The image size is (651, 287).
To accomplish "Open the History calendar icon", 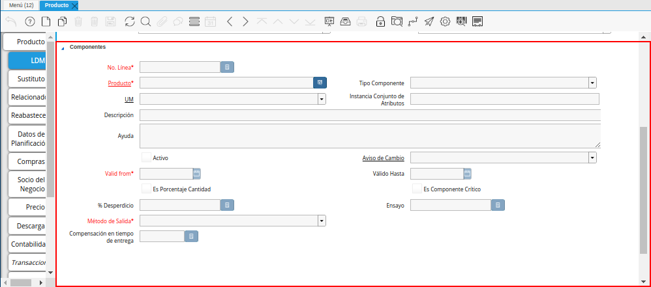I will pyautogui.click(x=211, y=21).
